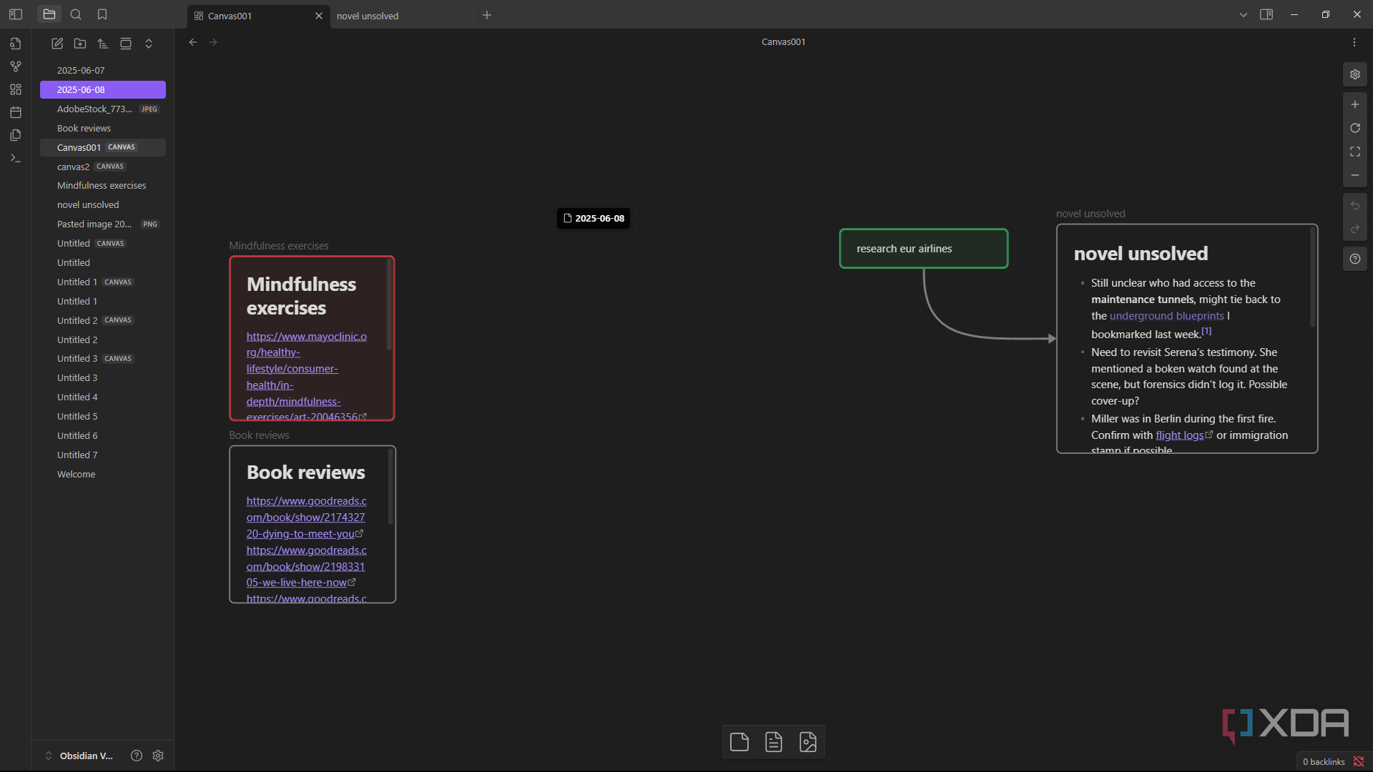Image resolution: width=1373 pixels, height=772 pixels.
Task: Select the research eur airlines card
Action: click(923, 249)
